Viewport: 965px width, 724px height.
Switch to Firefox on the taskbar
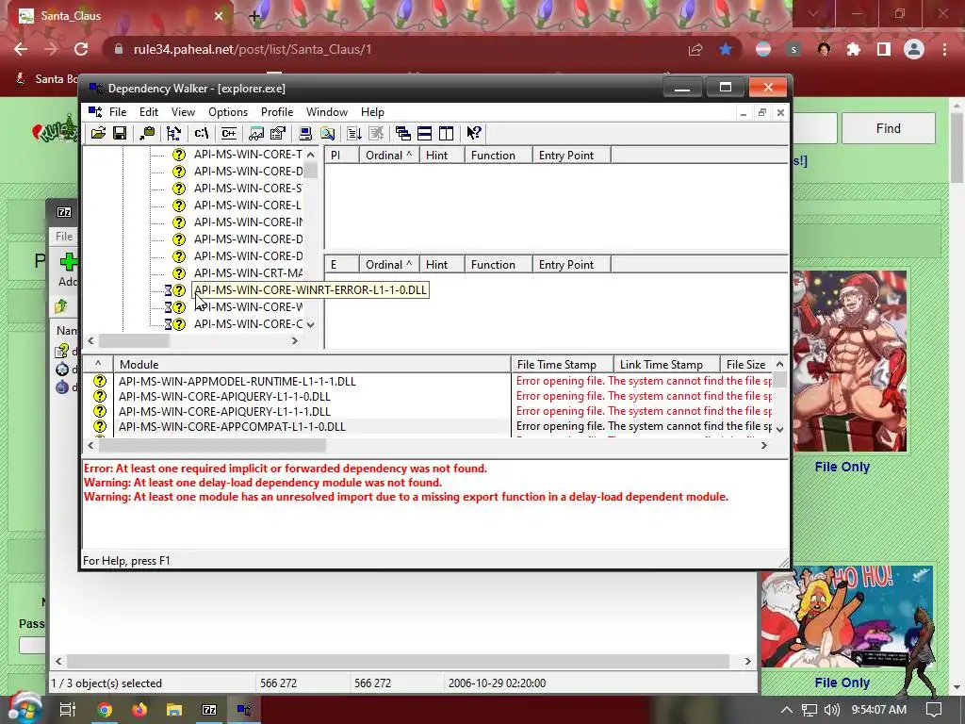click(x=139, y=710)
